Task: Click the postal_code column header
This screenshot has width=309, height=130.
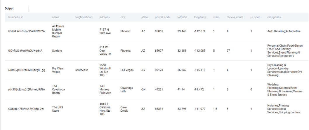Action: [163, 17]
